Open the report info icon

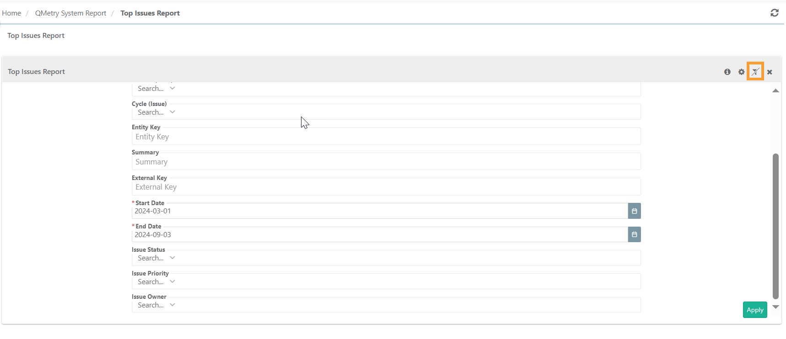coord(727,72)
